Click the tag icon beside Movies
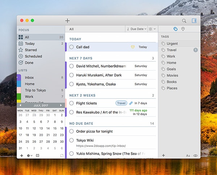 pyautogui.click(x=163, y=75)
